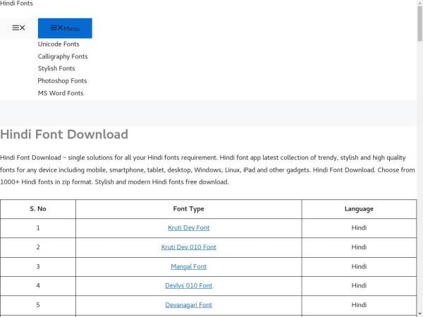Toggle the blue Menu button

65,28
